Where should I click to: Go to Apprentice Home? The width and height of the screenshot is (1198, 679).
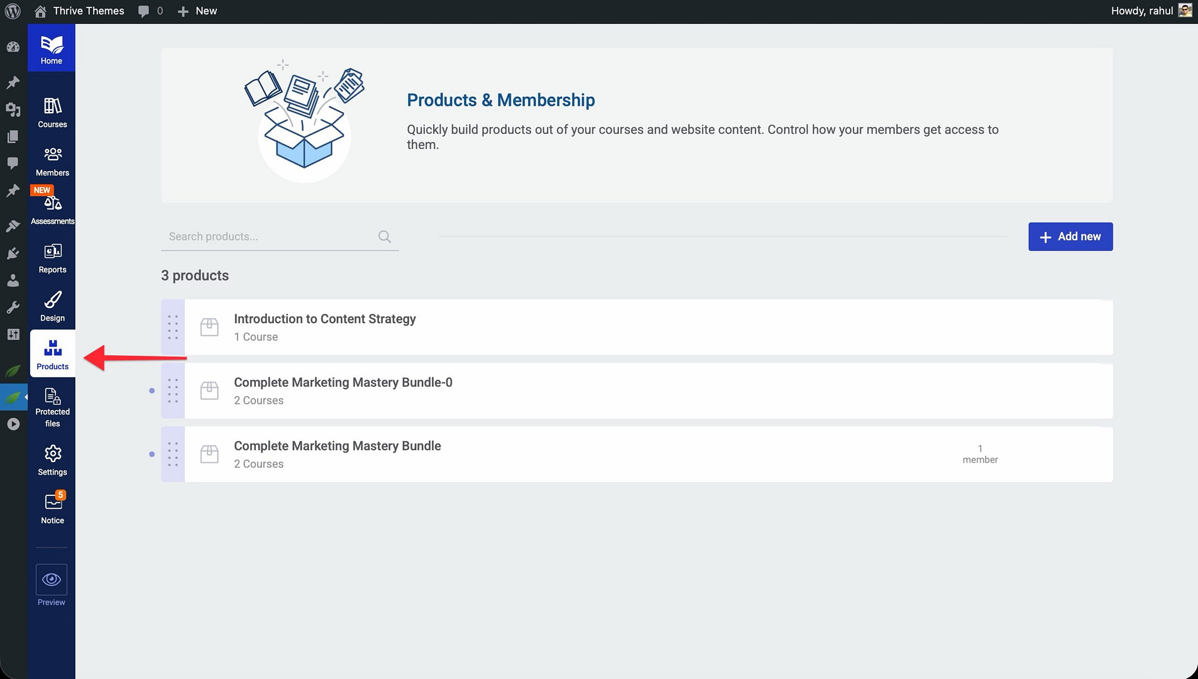pyautogui.click(x=52, y=48)
